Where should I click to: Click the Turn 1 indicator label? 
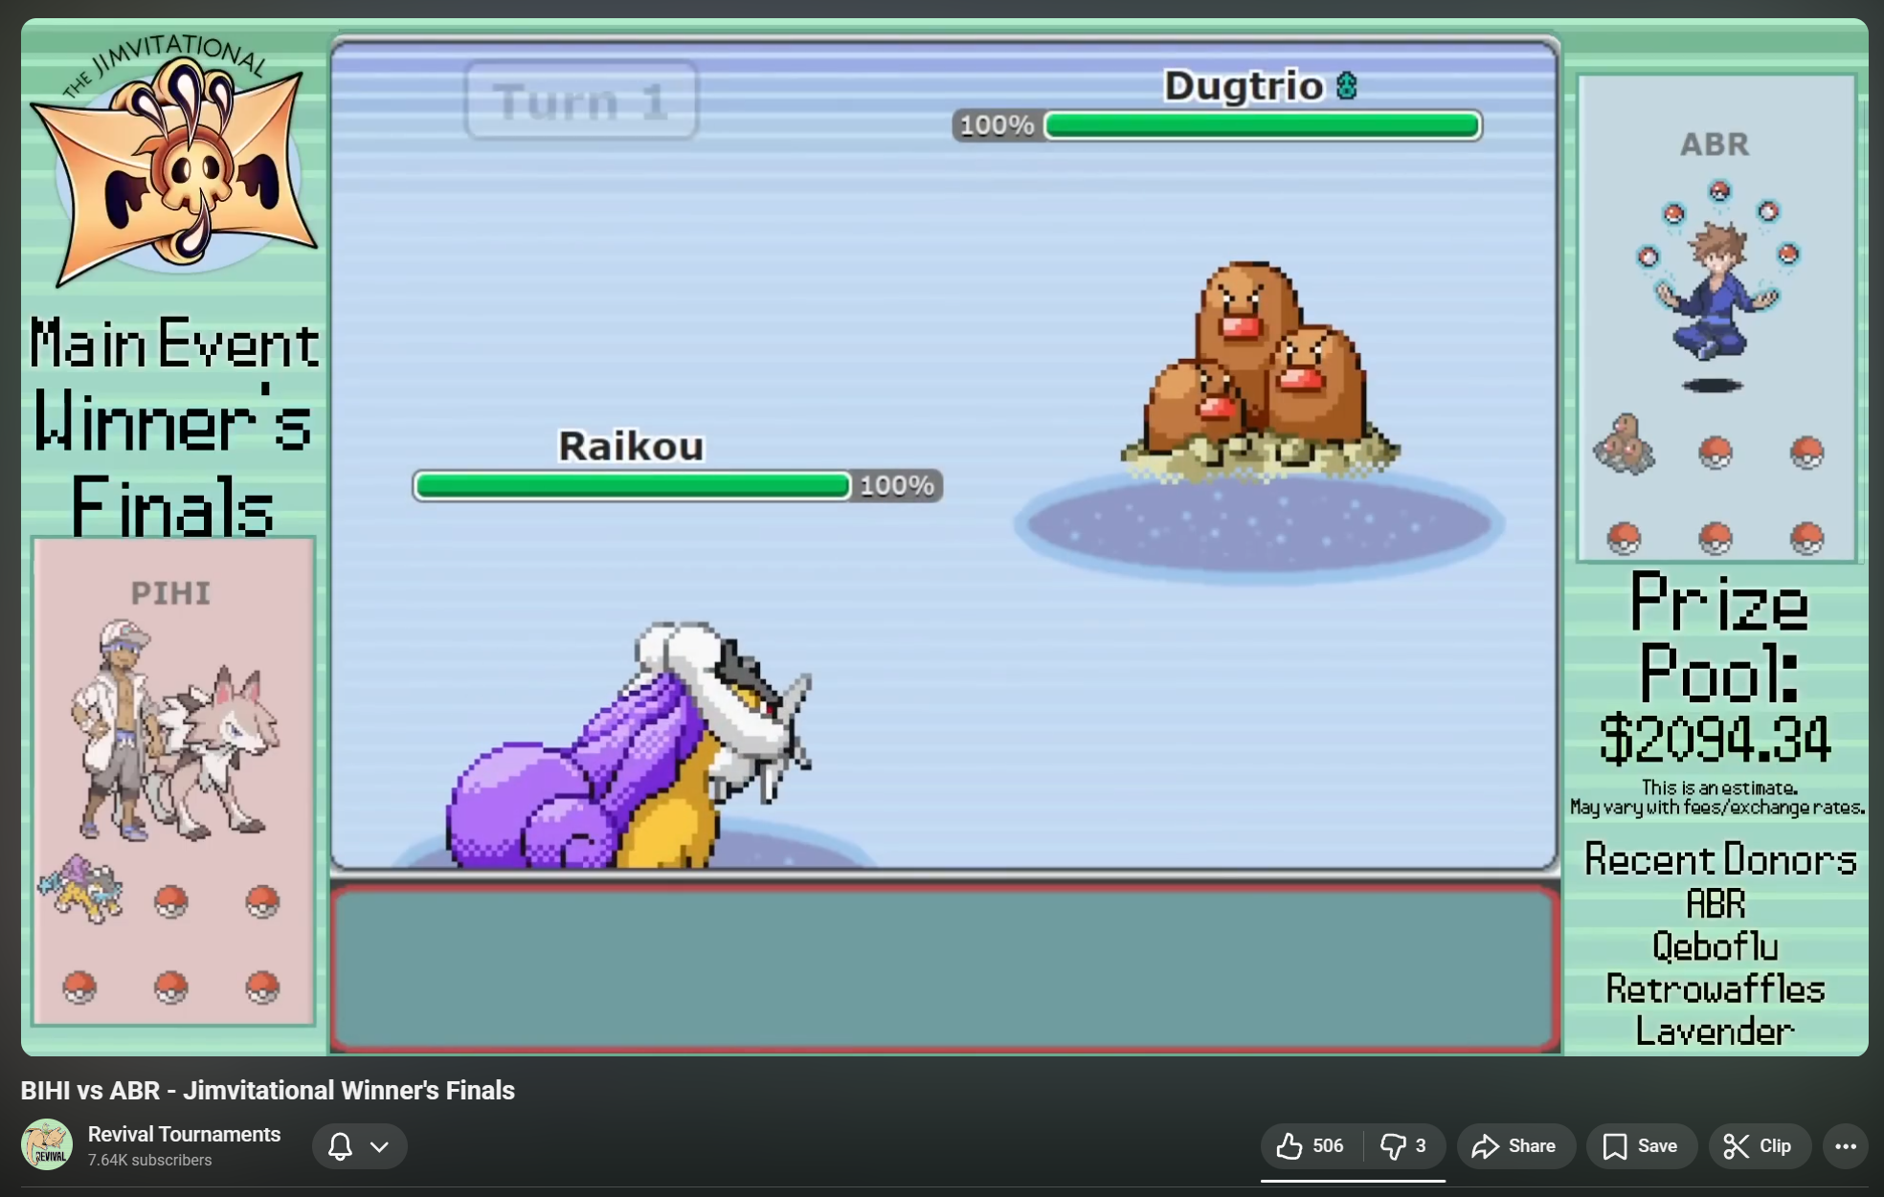(581, 101)
